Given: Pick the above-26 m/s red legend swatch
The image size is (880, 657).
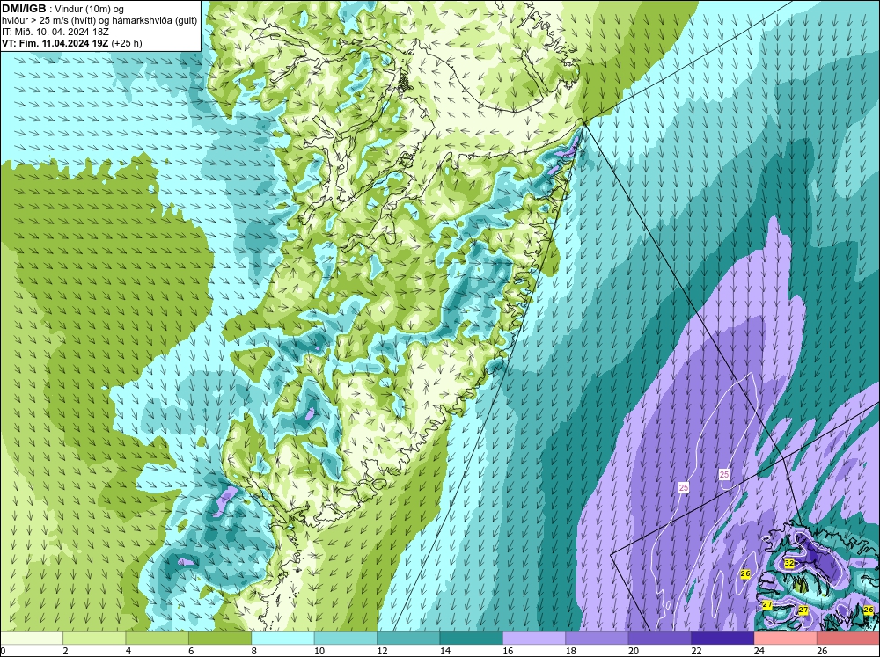Looking at the screenshot, I should point(848,639).
